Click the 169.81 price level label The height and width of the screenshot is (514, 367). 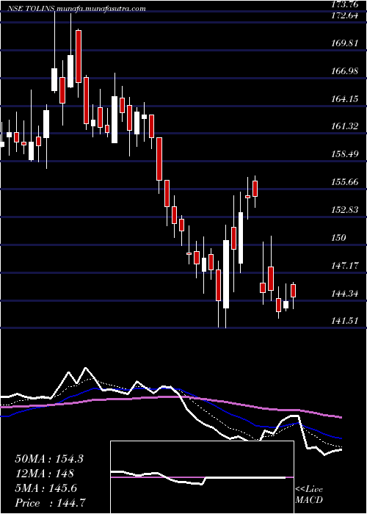(344, 43)
